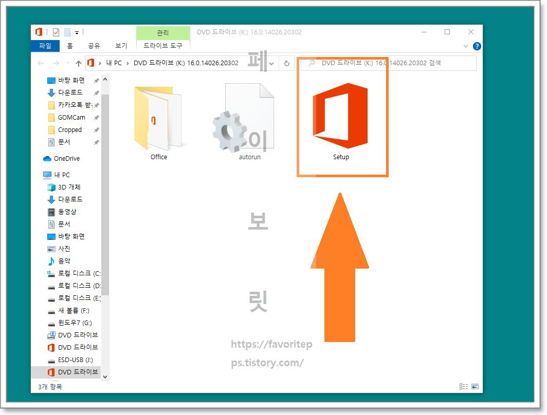Expand the ribbon with the chevron
Viewport: 547px width, 415px height.
[465, 46]
